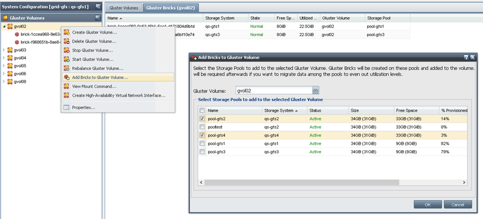Click the Rebalance Gluster Volume menu icon

coord(66,68)
